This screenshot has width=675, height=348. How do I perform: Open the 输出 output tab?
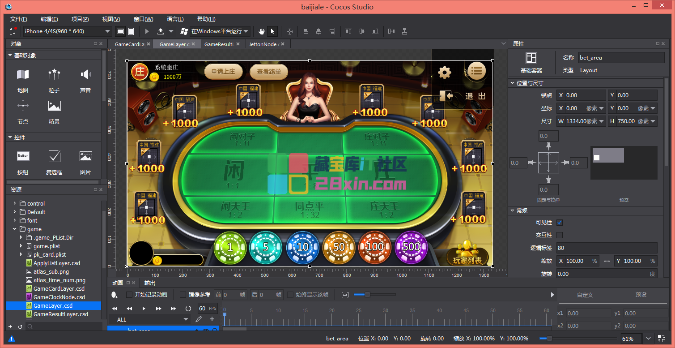(150, 283)
